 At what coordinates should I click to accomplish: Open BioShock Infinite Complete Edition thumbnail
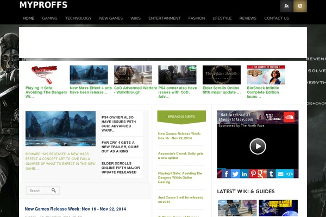click(x=266, y=75)
